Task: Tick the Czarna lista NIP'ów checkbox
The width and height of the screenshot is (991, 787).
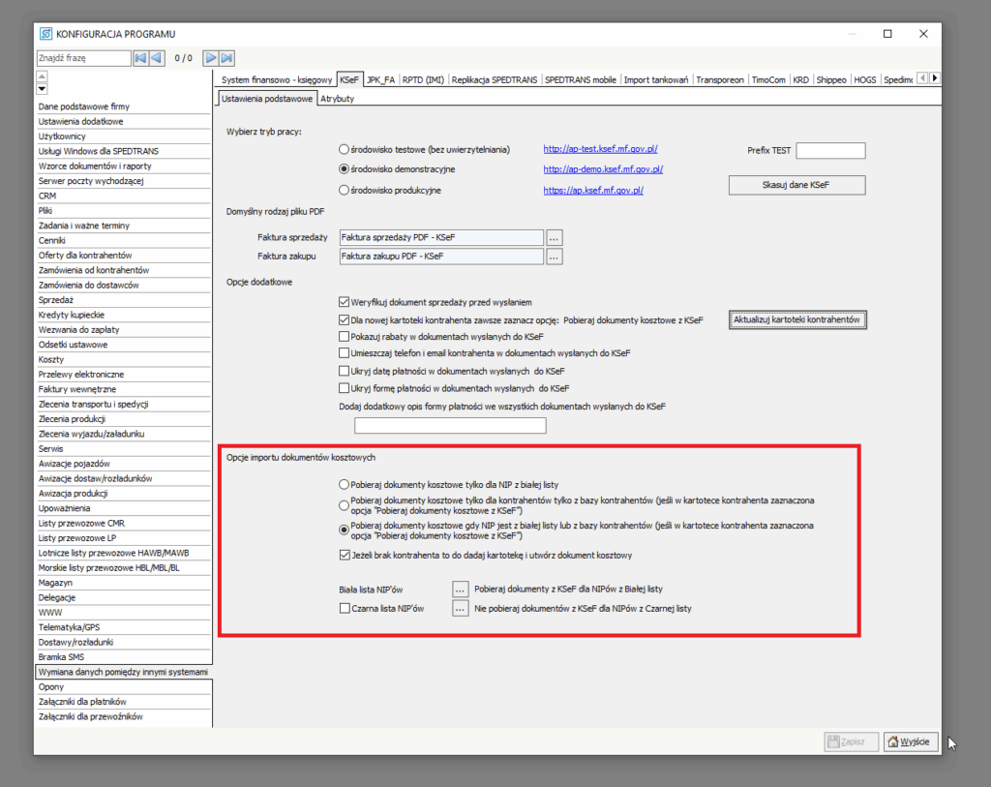Action: click(345, 609)
